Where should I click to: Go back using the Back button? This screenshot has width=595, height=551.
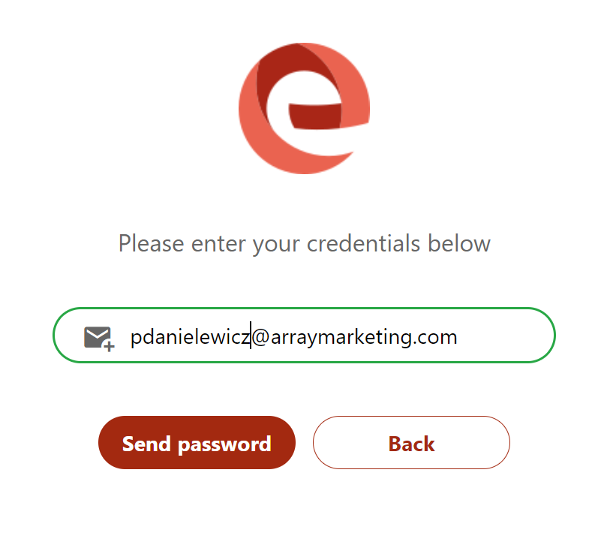pos(411,442)
